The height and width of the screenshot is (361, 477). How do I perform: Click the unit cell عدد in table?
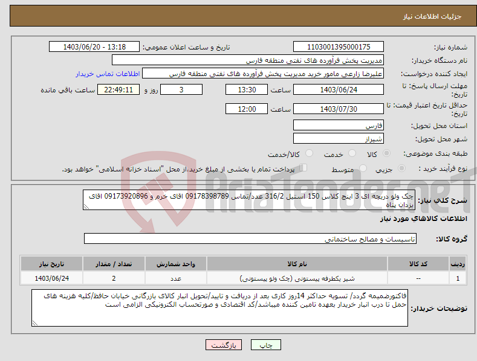click(x=176, y=278)
